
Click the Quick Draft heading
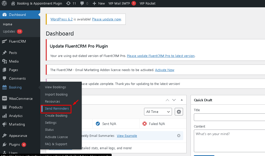click(x=203, y=100)
